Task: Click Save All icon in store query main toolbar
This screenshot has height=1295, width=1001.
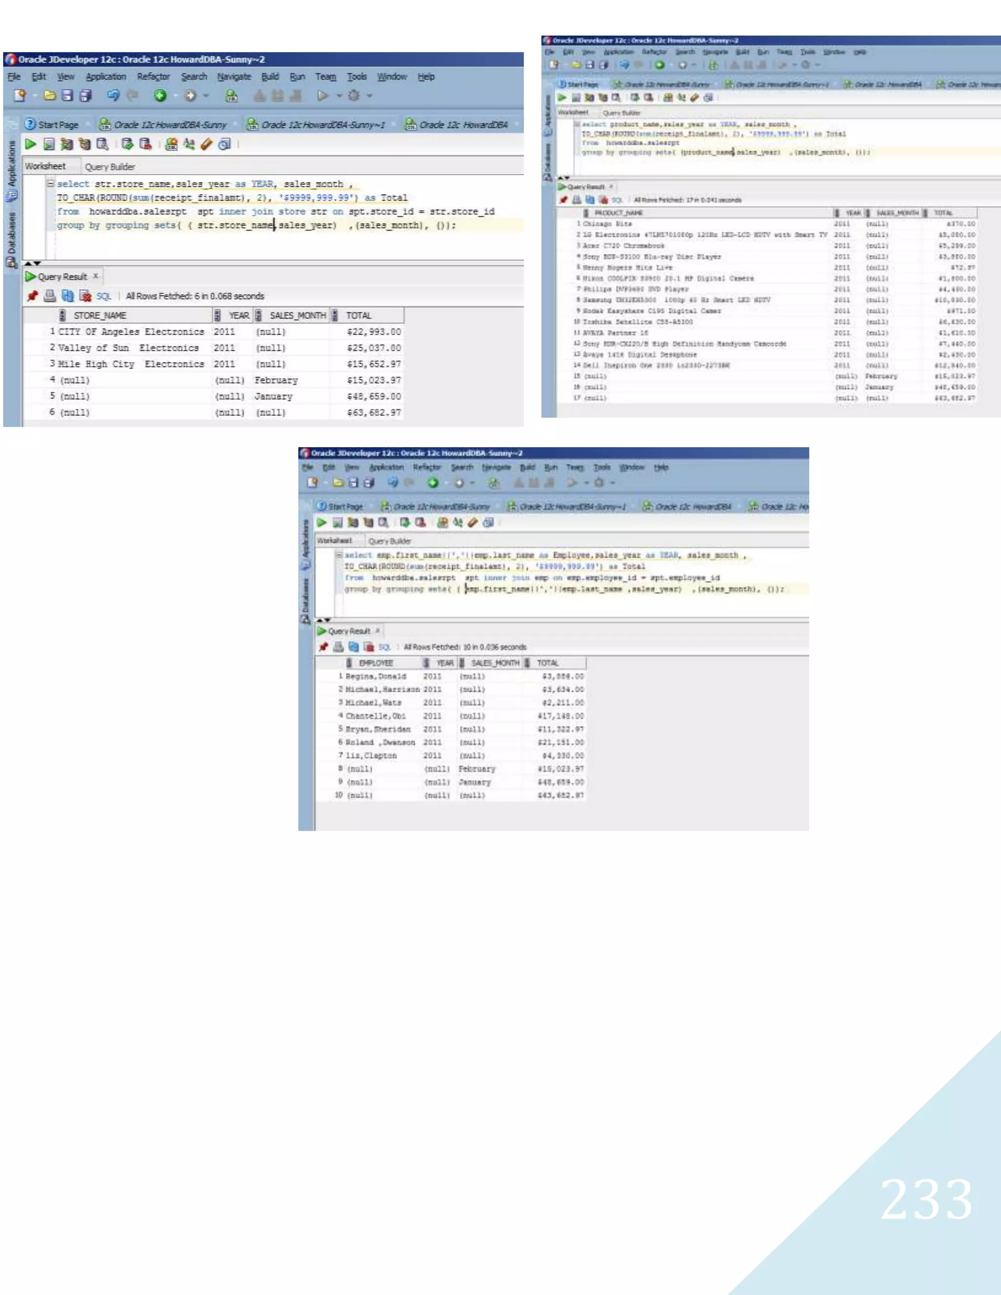Action: point(86,95)
